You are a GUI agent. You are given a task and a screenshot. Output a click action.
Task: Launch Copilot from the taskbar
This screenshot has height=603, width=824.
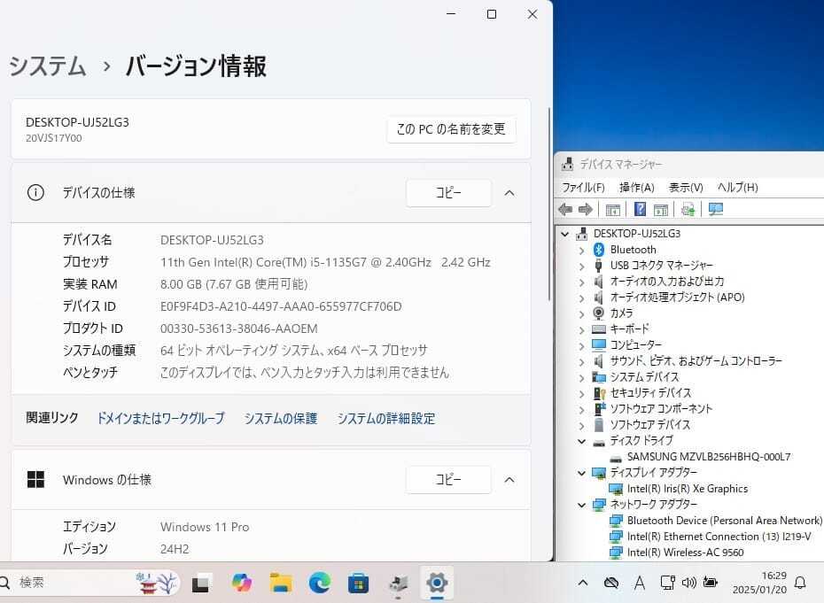[x=241, y=583]
